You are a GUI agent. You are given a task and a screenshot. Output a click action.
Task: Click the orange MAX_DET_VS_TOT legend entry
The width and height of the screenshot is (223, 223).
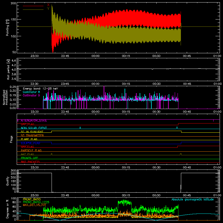(35, 205)
